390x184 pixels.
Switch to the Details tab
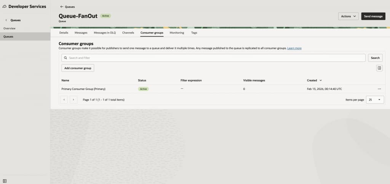tap(64, 33)
